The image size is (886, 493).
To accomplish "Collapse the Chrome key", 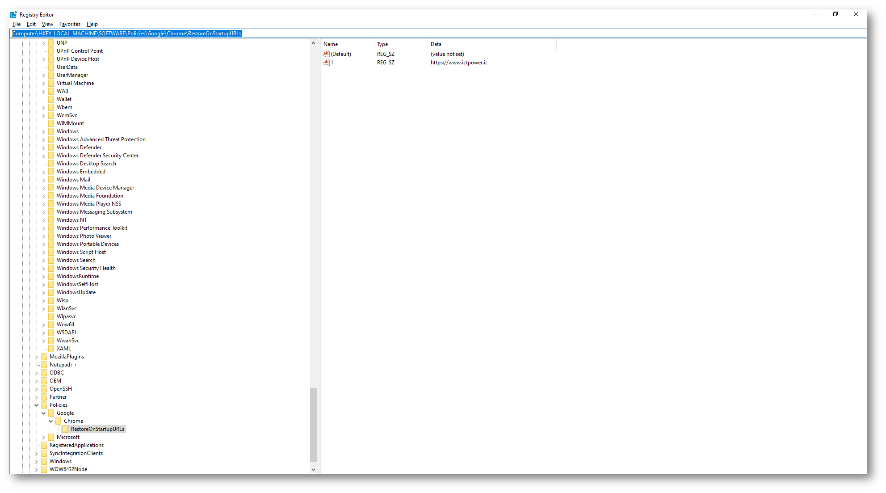I will 51,421.
